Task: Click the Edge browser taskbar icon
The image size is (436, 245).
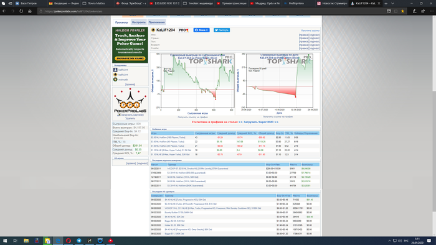Action: (x=58, y=241)
